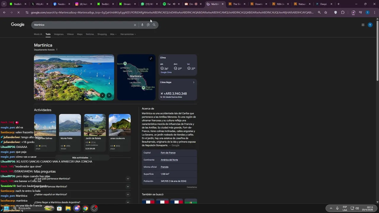The height and width of the screenshot is (213, 379).
Task: Stop loading the page
Action: [18, 12]
